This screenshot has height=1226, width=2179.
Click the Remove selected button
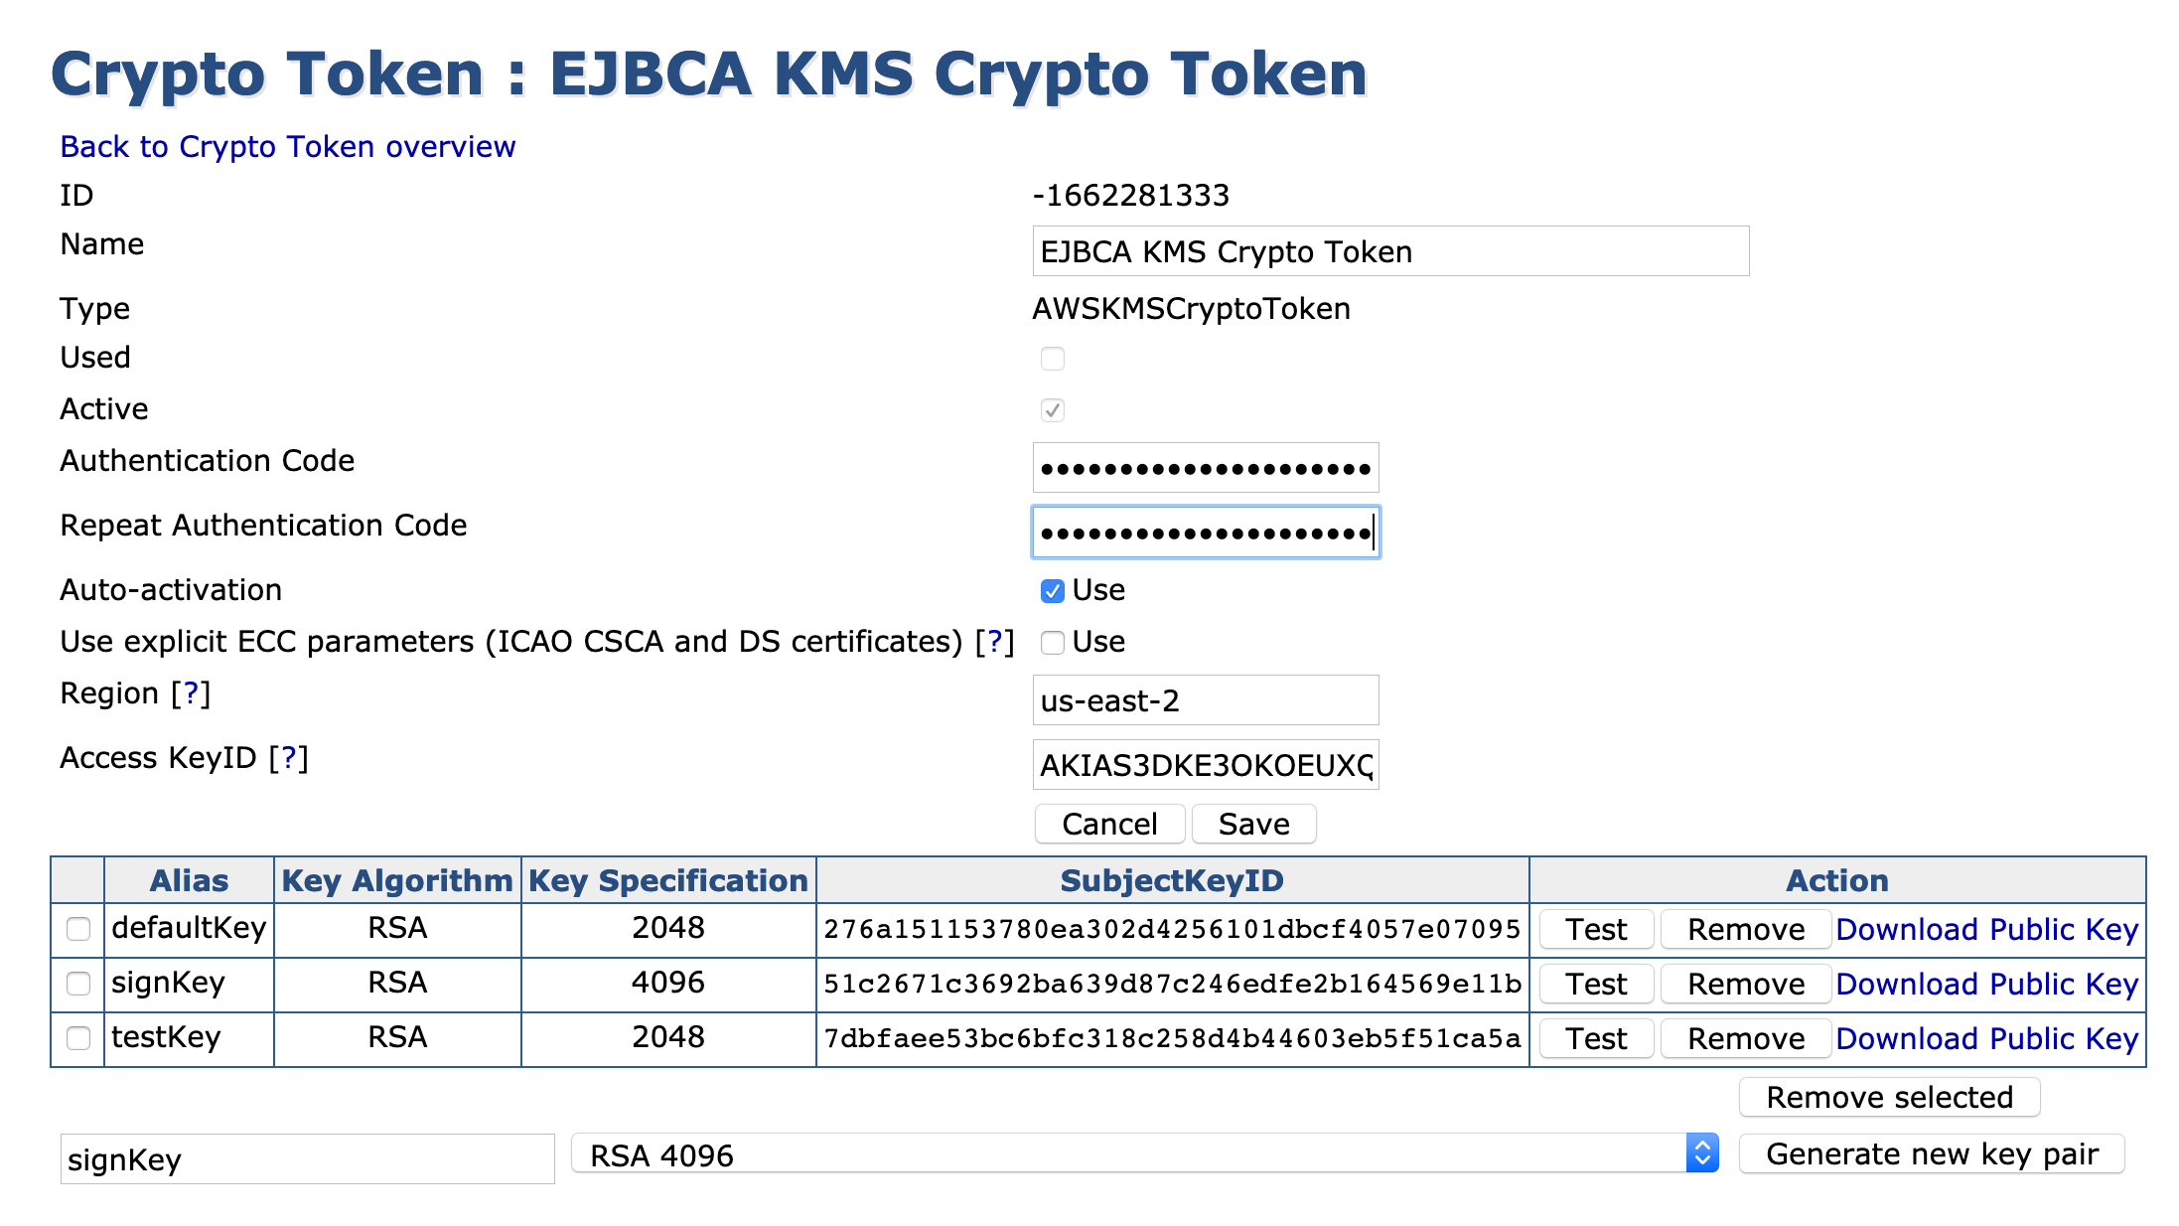pos(1889,1097)
